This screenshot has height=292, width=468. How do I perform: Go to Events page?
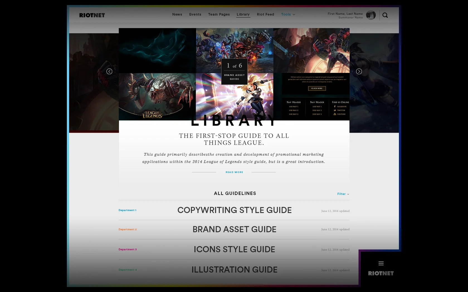195,14
